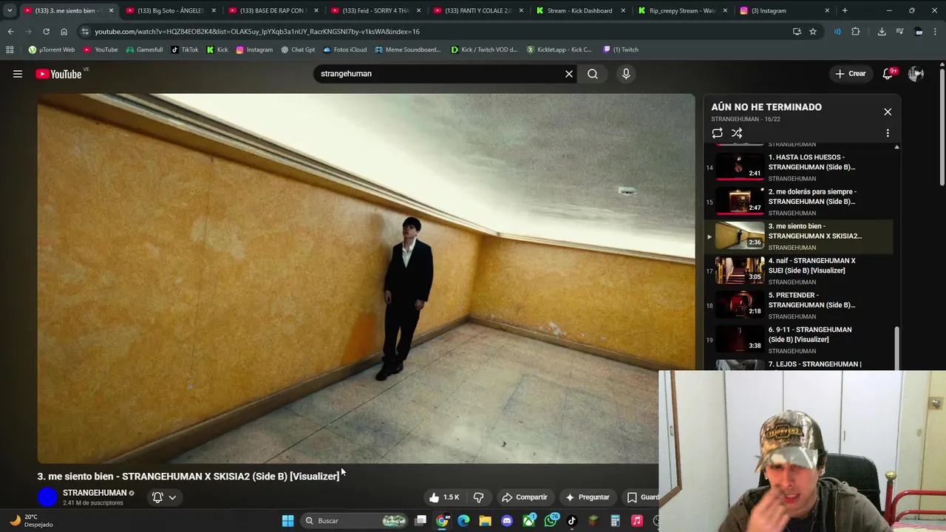Go to the YouTube home logo
This screenshot has height=532, width=946.
coord(58,74)
